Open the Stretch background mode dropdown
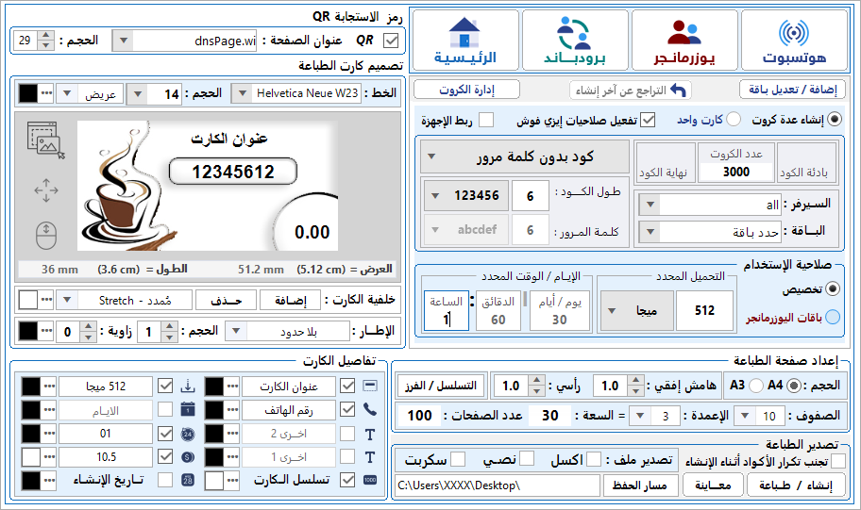Image resolution: width=861 pixels, height=510 pixels. click(x=65, y=300)
